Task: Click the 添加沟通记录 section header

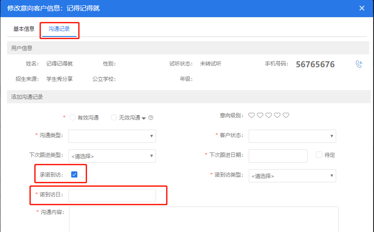Action: tap(189, 97)
